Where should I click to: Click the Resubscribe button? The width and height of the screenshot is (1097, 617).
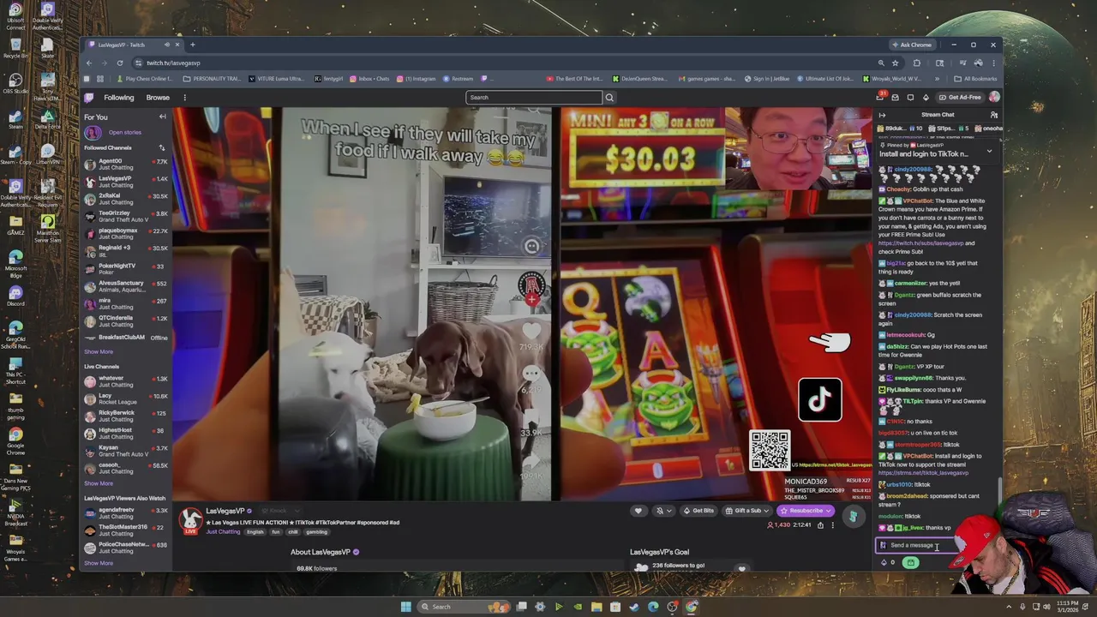805,511
